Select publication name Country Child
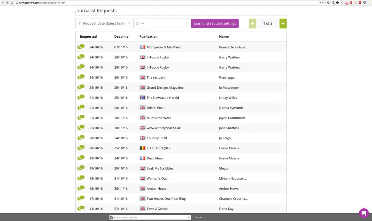 [x=157, y=138]
